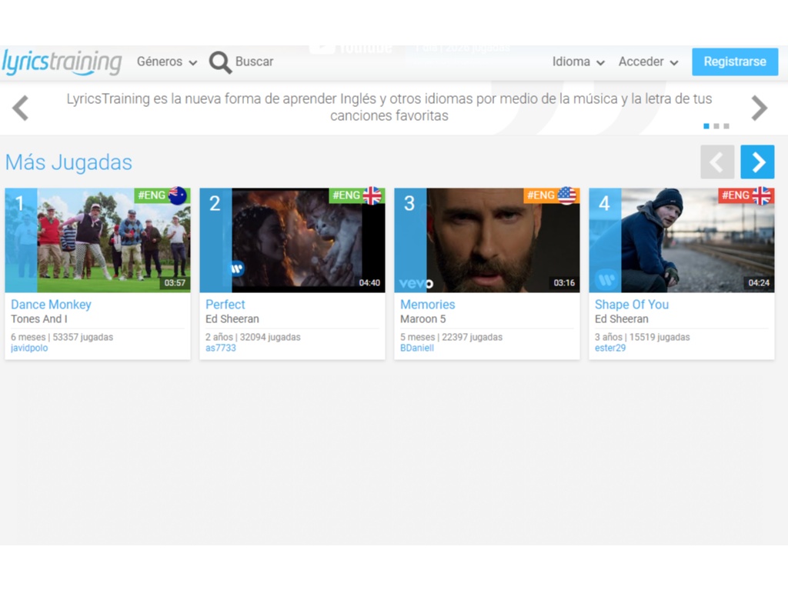Screen dimensions: 788x590
Task: Click the LyricsTraining banner description text
Action: pos(389,107)
